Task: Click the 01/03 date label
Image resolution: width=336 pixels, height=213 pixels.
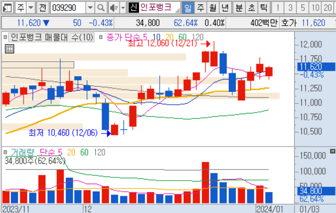Action: coord(309,209)
